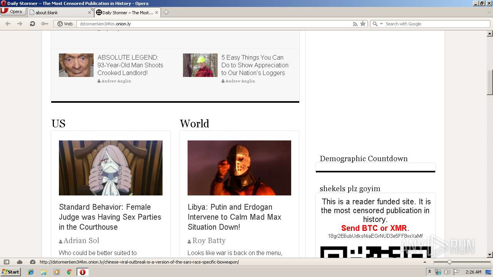Go forward with the Forward arrow

pyautogui.click(x=20, y=24)
